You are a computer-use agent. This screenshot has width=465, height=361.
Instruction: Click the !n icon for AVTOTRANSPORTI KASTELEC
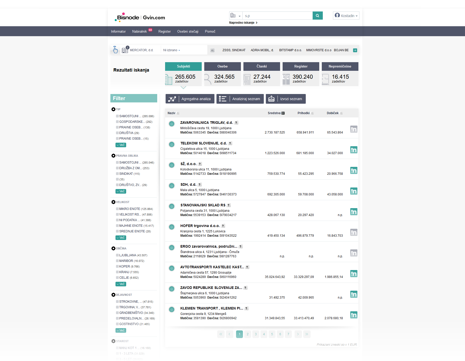[x=354, y=274]
